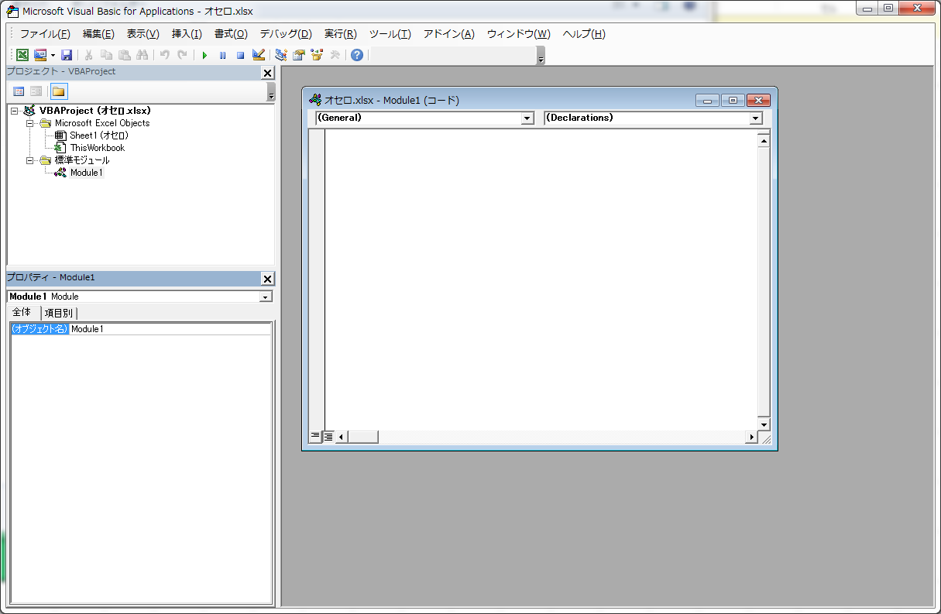Click Procedure View button in code window
Screen dimensions: 941x614
point(315,437)
